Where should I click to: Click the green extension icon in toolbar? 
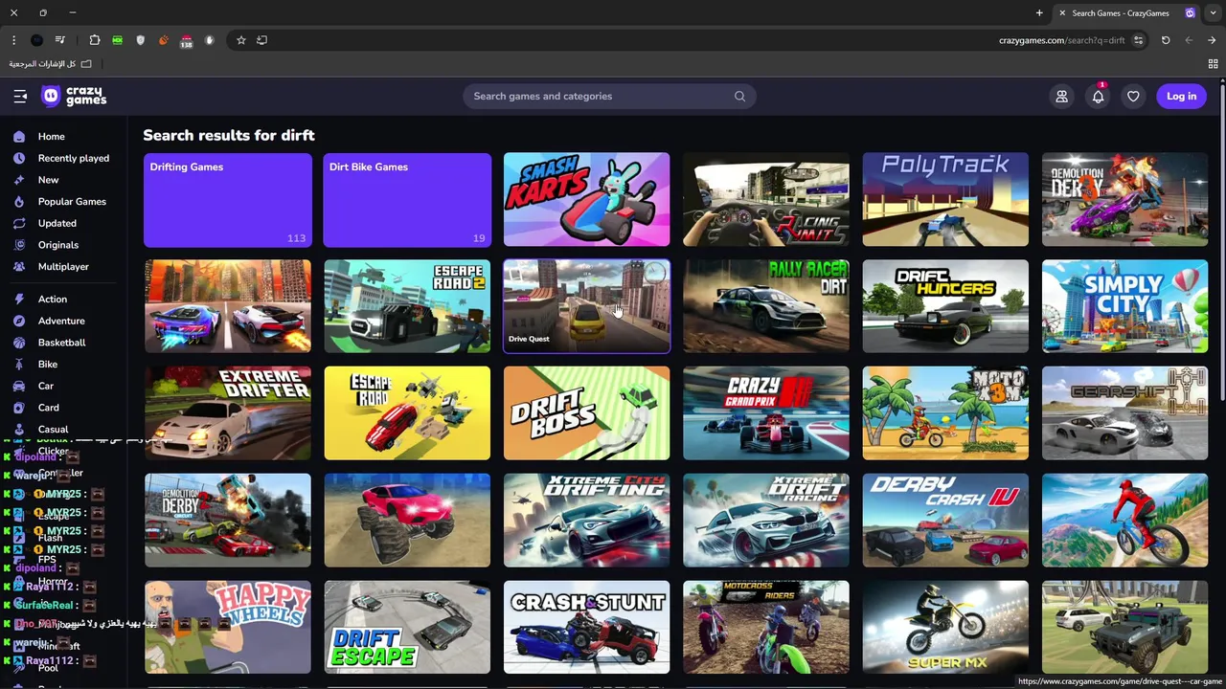[x=118, y=40]
